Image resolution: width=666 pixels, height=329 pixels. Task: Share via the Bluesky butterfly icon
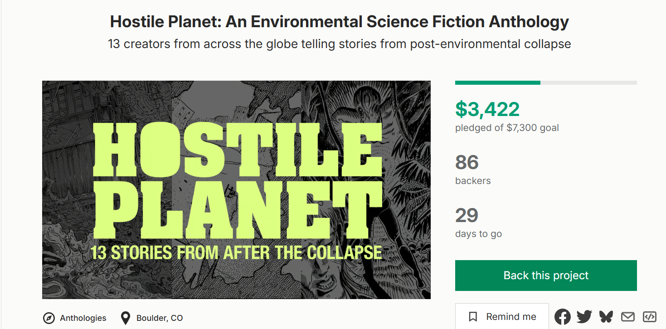[x=606, y=316]
